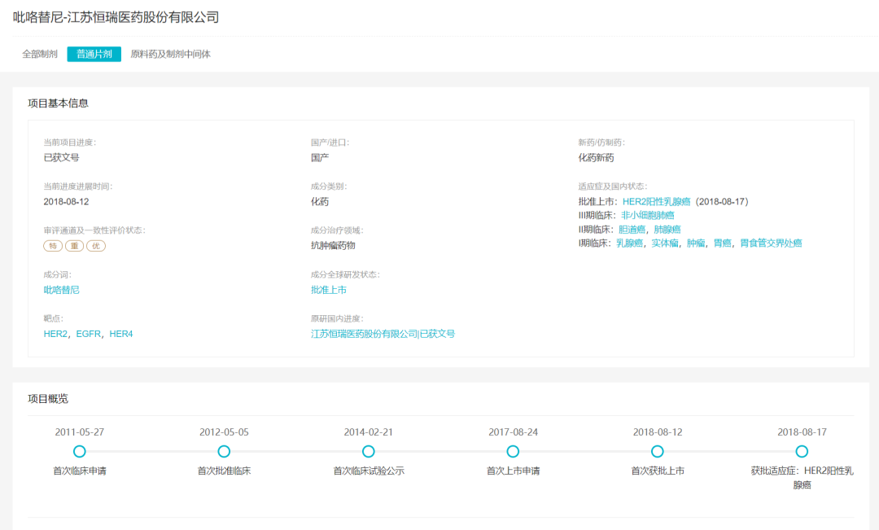Click the 首次获批上市 timeline caption
879x530 pixels.
(x=658, y=471)
